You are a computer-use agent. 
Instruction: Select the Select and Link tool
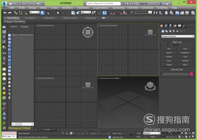click(15, 13)
